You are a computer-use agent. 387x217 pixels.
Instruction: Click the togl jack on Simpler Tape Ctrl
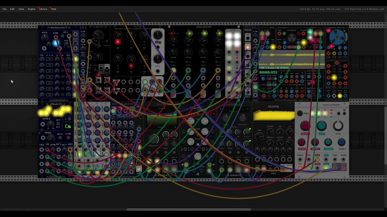(328, 53)
